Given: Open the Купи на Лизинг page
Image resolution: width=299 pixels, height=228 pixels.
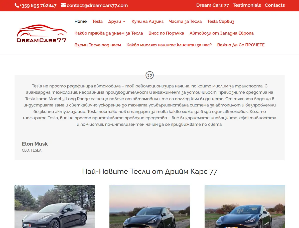Looking at the screenshot, I should tap(147, 21).
